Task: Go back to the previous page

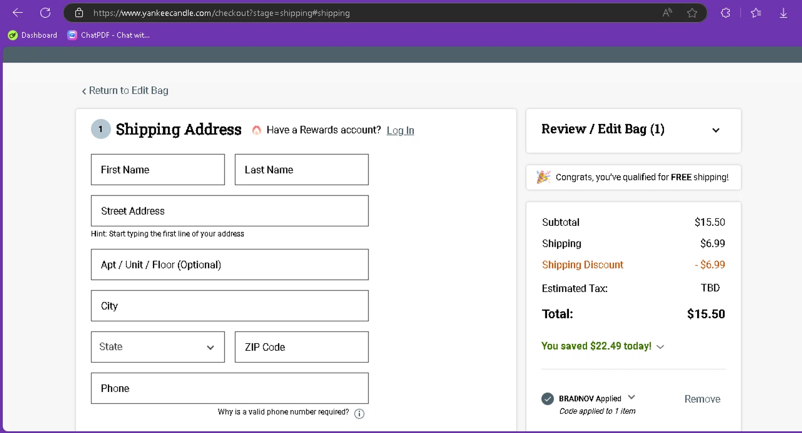Action: point(18,13)
